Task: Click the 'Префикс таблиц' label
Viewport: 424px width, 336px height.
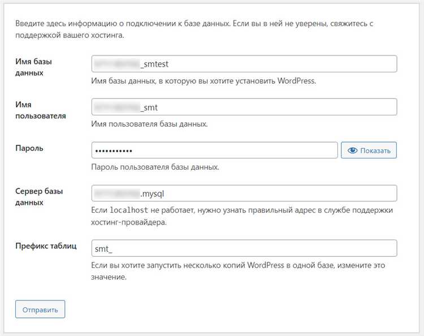Action: click(x=46, y=246)
